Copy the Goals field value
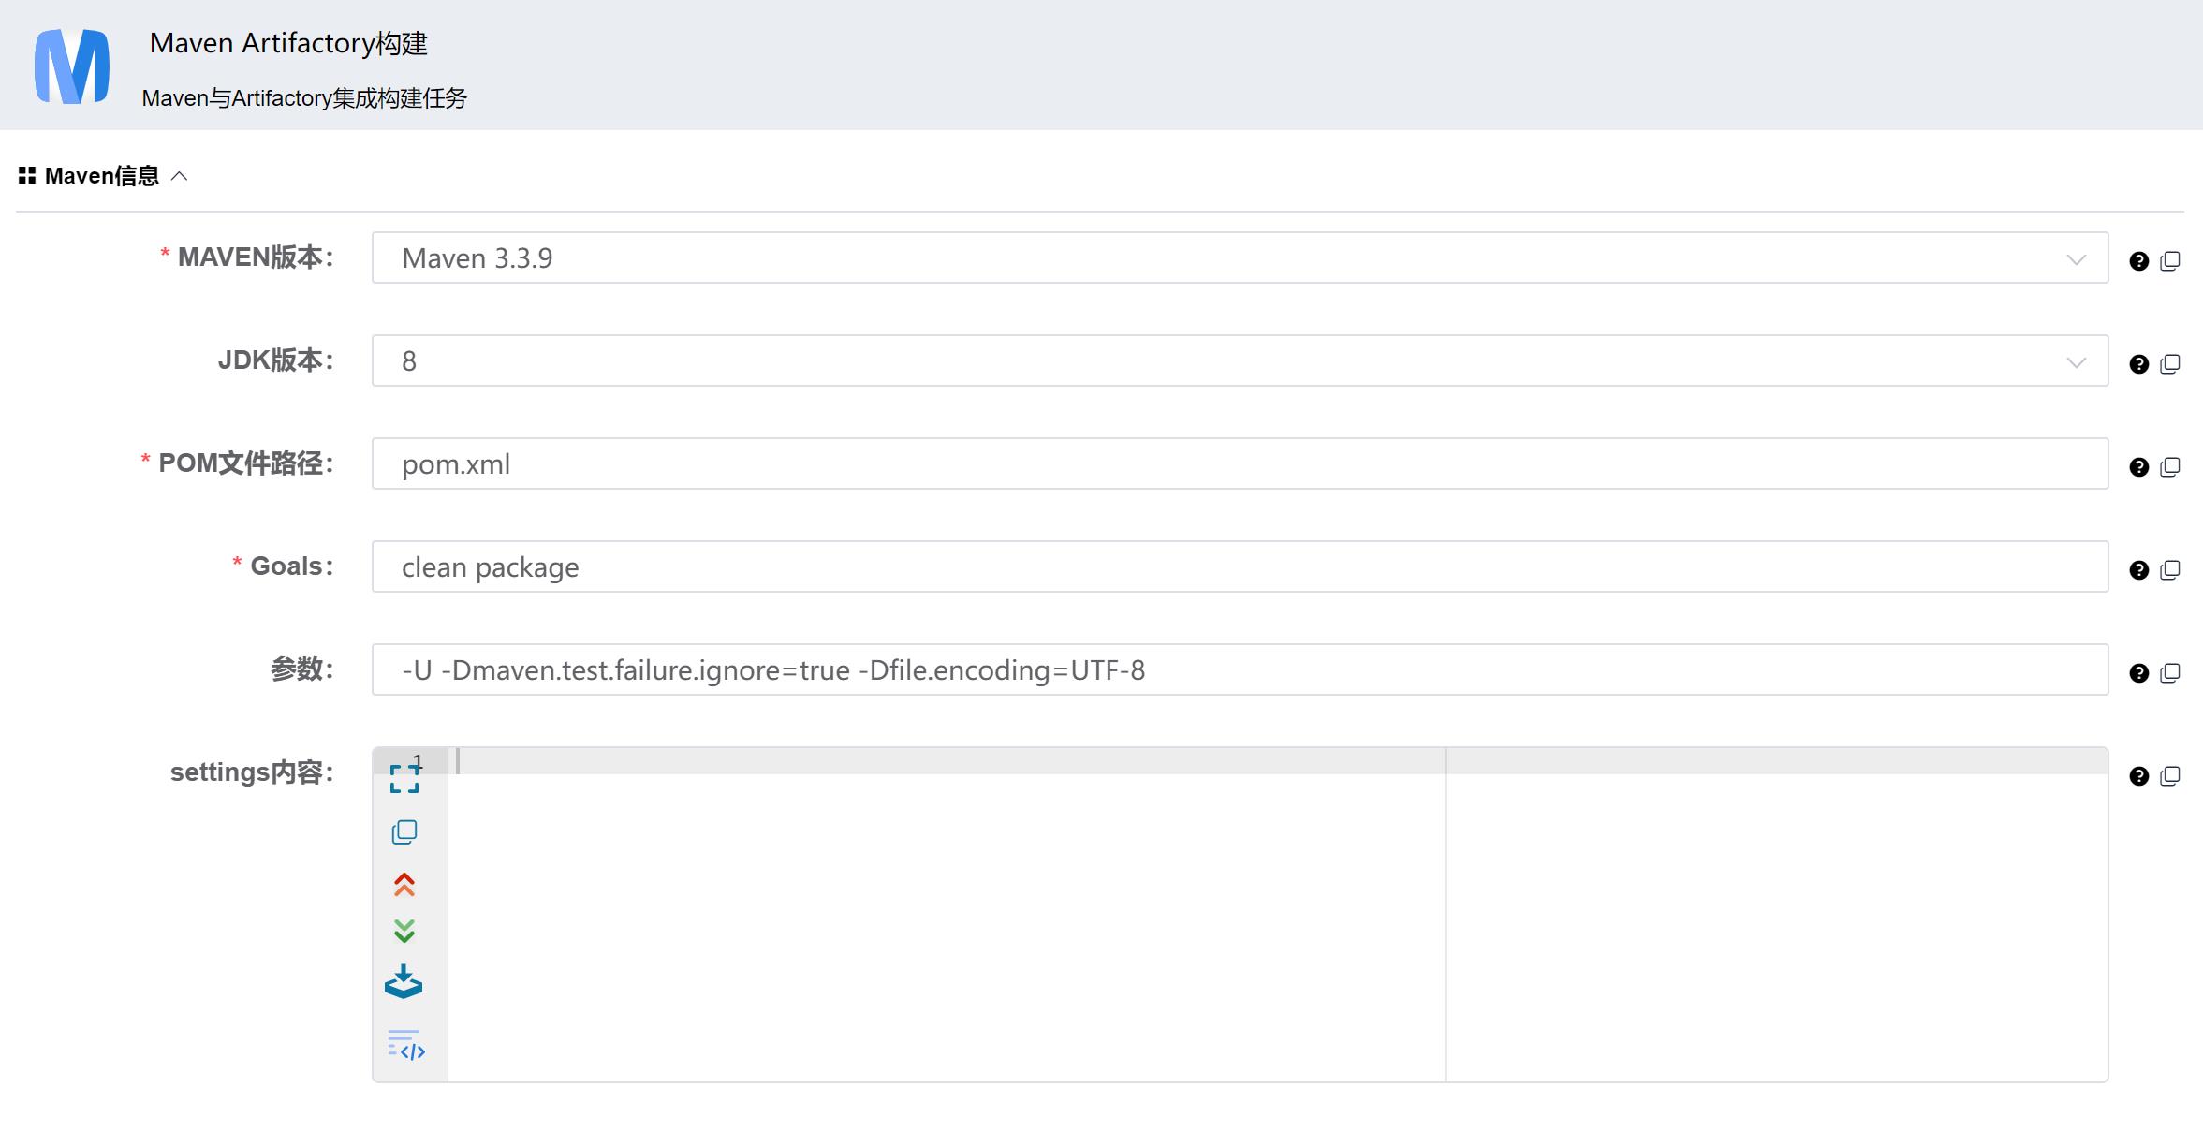 pos(2170,569)
